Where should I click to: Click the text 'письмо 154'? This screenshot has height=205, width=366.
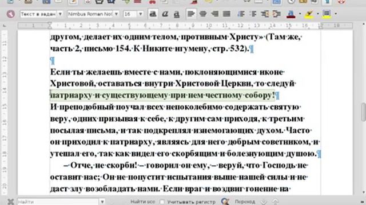[106, 48]
